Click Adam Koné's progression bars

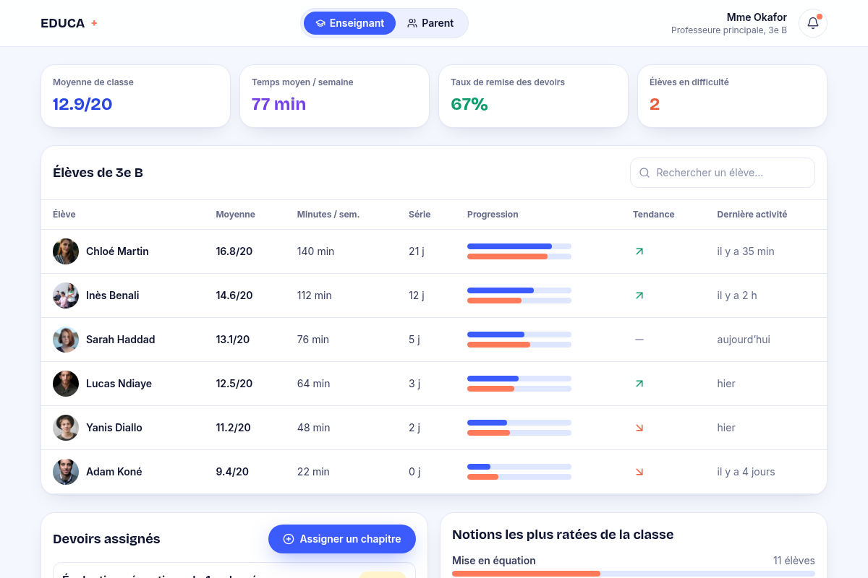[519, 472]
